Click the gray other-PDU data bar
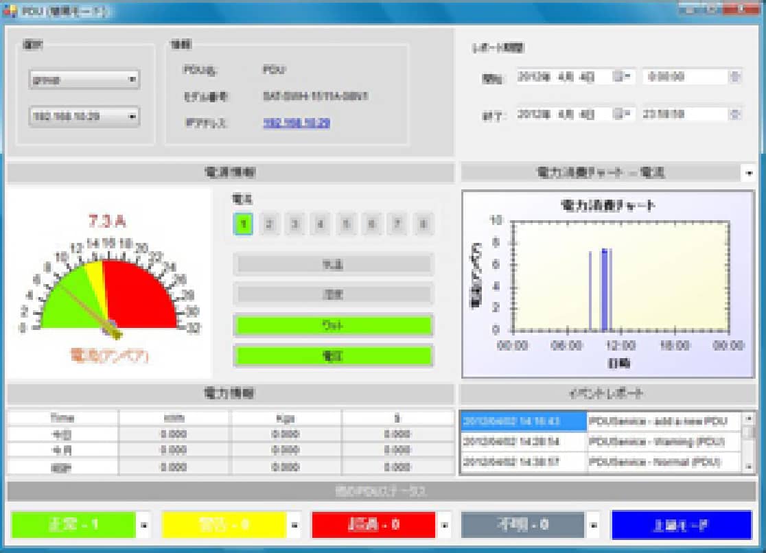Viewport: 766px width, 553px height. [382, 491]
